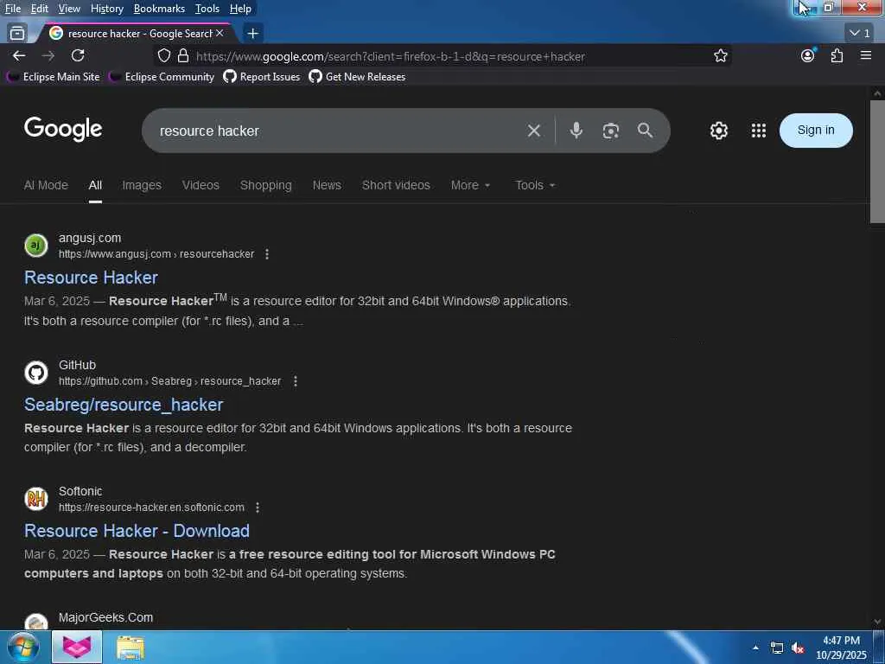
Task: Expand the Tools dropdown
Action: pyautogui.click(x=535, y=185)
